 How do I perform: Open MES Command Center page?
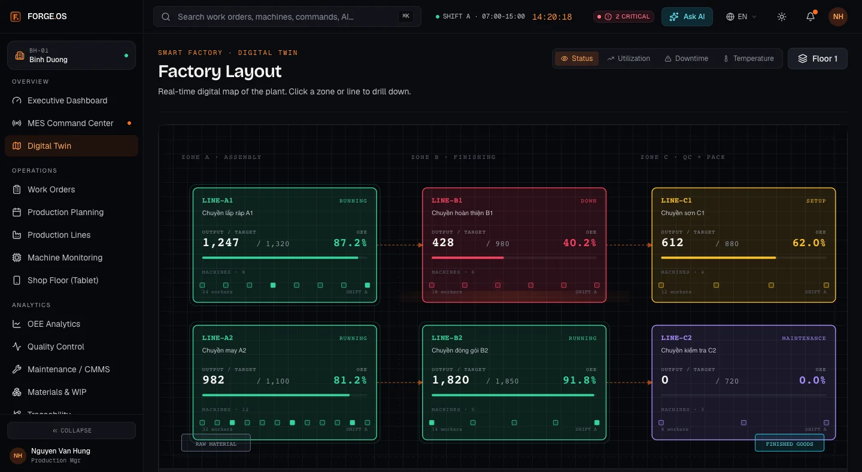[x=71, y=123]
